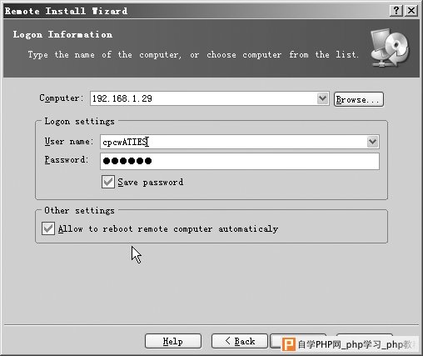
Task: Expand the Computer address dropdown arrow
Action: pos(322,98)
